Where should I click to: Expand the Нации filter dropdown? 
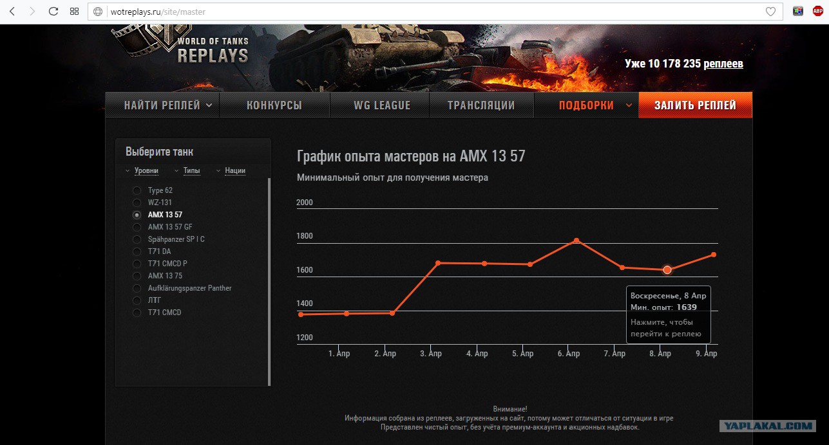click(231, 170)
